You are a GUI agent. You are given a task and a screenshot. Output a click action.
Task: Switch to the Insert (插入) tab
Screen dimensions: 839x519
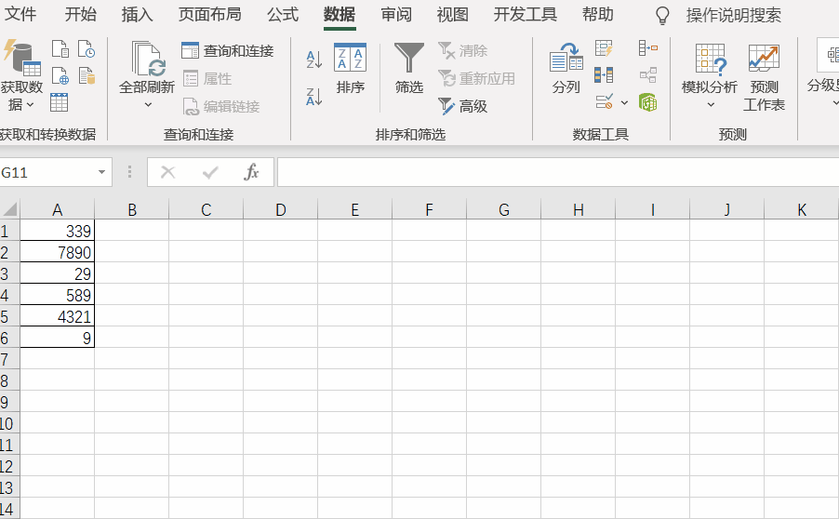(x=138, y=15)
